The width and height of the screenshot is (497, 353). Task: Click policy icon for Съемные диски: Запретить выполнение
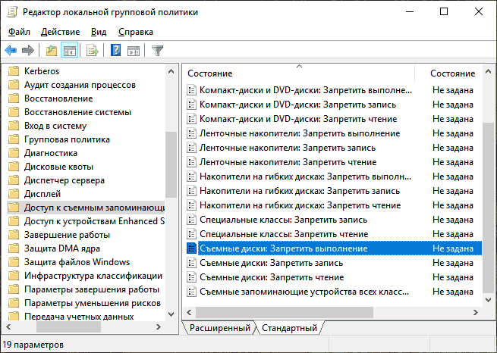[x=191, y=248]
